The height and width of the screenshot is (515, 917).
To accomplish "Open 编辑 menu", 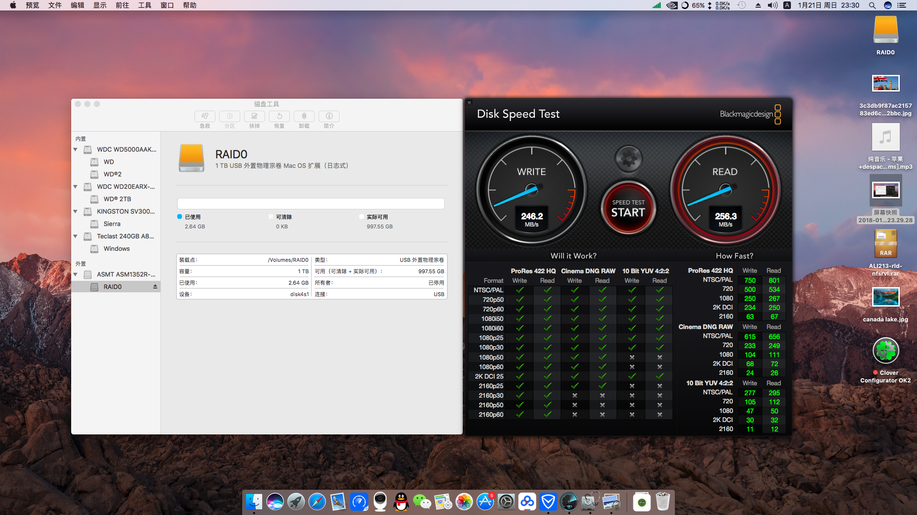I will pyautogui.click(x=77, y=5).
